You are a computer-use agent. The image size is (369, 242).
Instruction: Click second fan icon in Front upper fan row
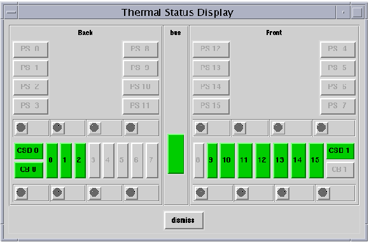click(x=239, y=128)
